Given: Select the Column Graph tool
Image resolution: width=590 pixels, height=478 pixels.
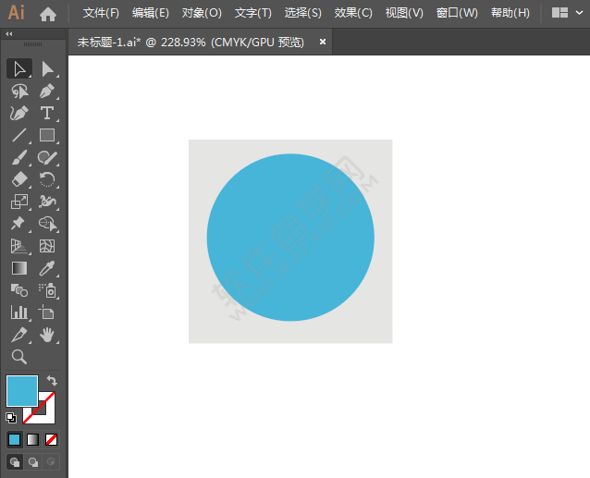Looking at the screenshot, I should [19, 313].
